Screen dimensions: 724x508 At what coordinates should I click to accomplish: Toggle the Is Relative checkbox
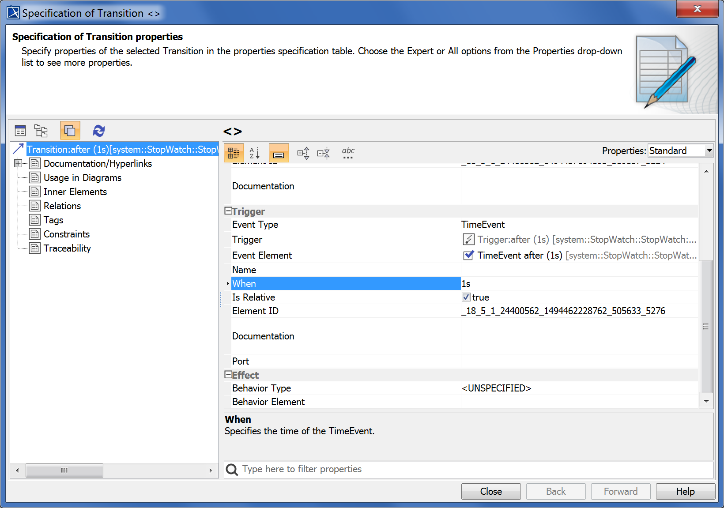pos(466,297)
